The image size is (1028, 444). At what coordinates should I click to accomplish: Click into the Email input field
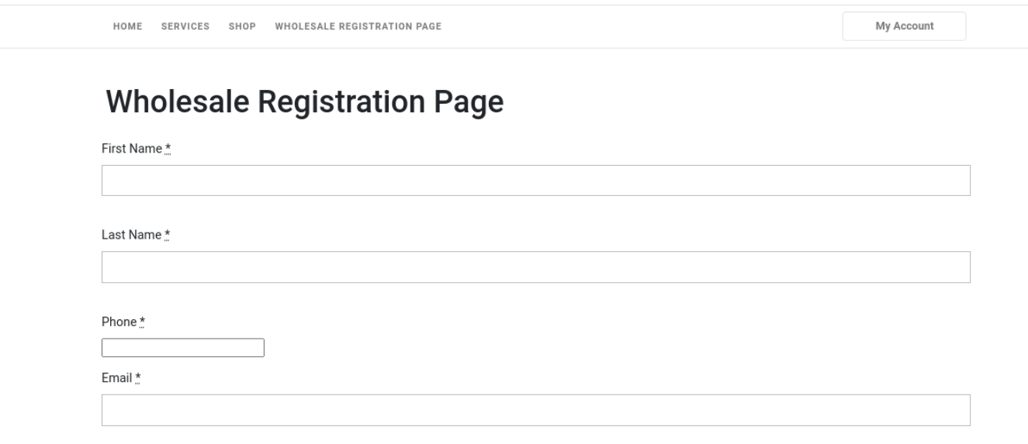(x=536, y=410)
